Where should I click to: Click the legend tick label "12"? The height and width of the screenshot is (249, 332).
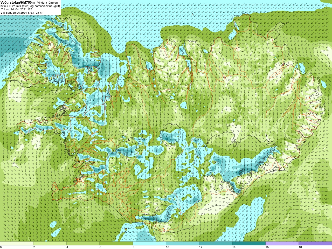click(200, 247)
